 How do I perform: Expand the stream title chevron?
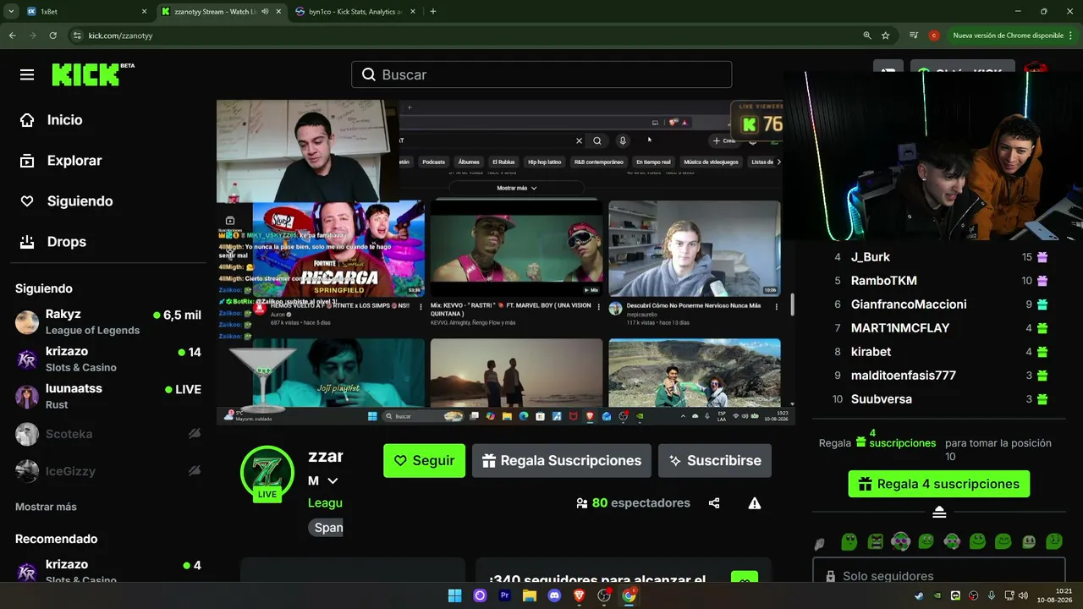[333, 480]
